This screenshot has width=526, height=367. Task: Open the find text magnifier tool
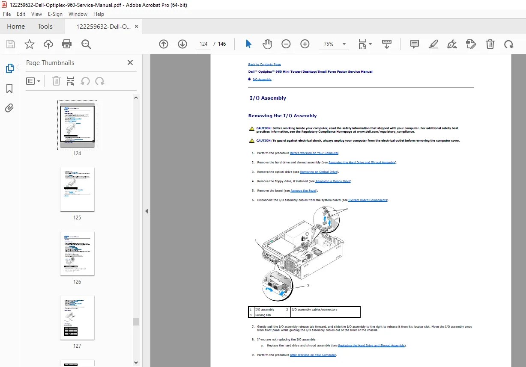pyautogui.click(x=87, y=44)
